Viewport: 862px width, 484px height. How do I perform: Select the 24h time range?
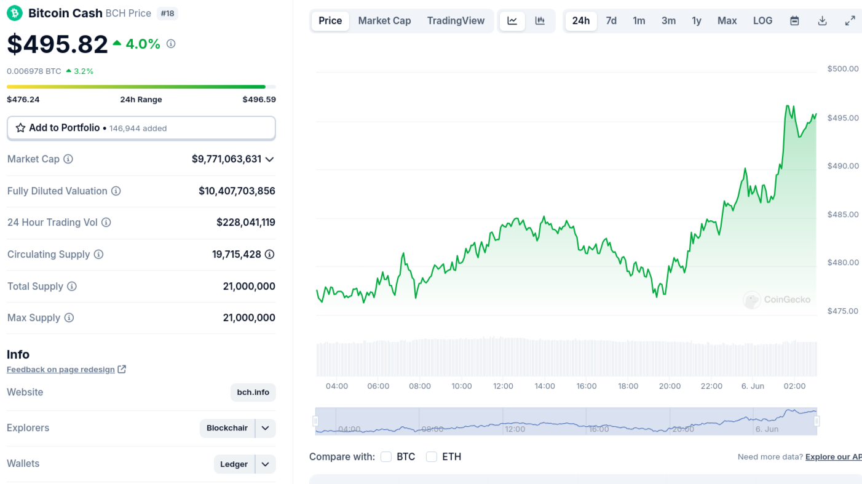581,20
